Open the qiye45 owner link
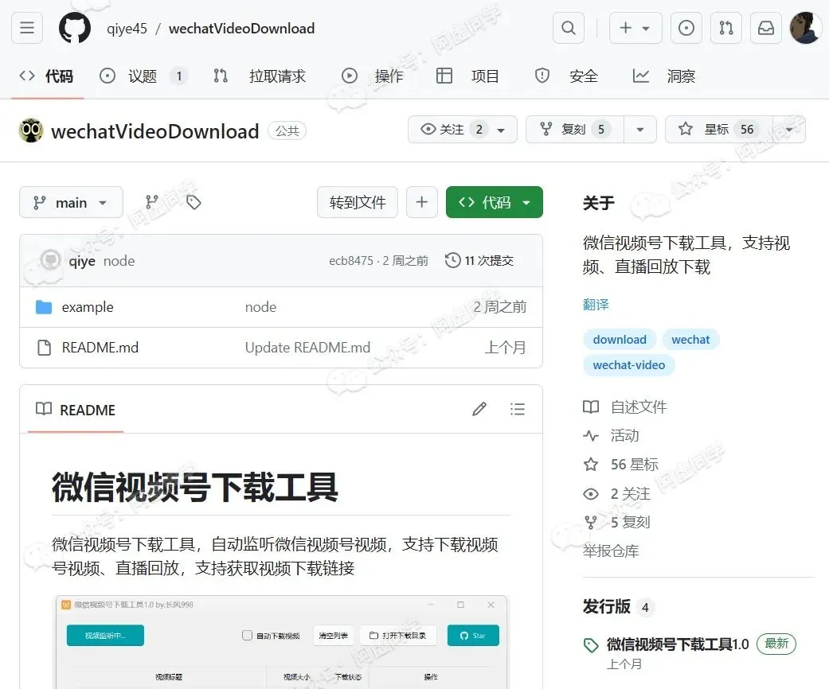This screenshot has width=829, height=689. pyautogui.click(x=127, y=29)
